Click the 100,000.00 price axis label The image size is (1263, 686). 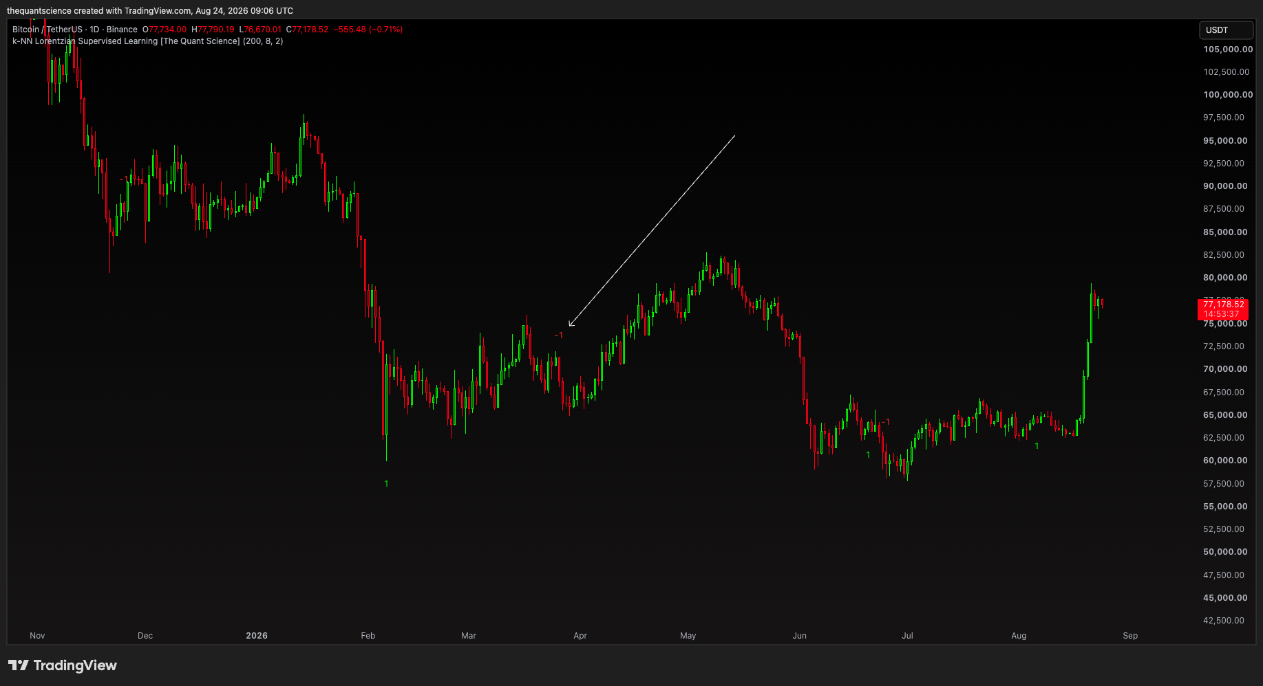click(x=1228, y=95)
